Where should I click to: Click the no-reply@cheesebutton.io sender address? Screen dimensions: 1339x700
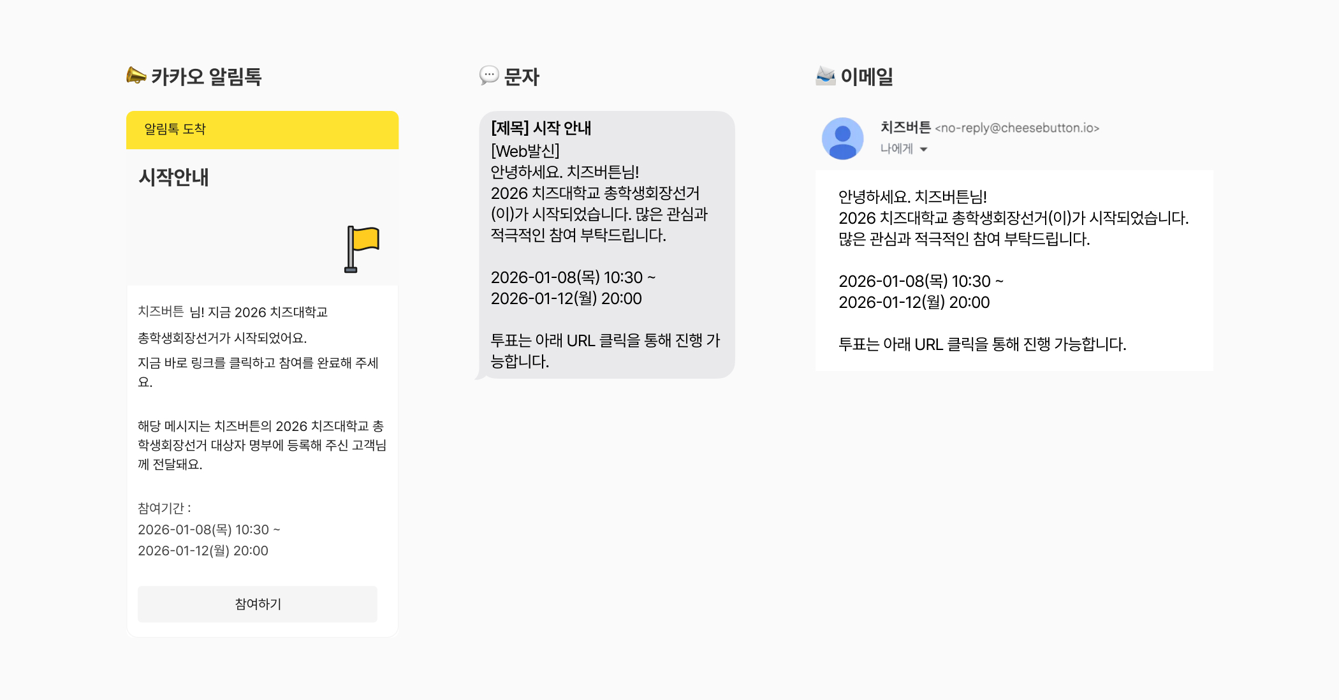tap(1017, 128)
